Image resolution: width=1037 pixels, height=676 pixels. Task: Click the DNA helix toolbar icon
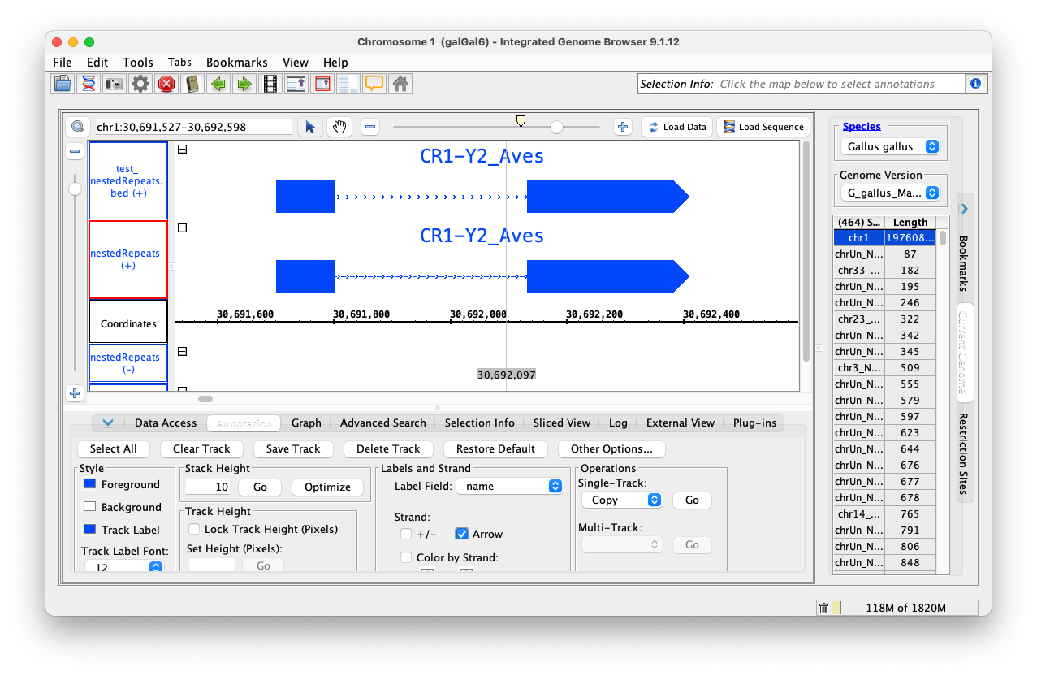click(89, 84)
